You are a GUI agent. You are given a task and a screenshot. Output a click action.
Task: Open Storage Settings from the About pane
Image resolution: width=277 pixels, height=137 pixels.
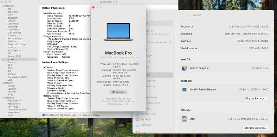click(x=256, y=128)
